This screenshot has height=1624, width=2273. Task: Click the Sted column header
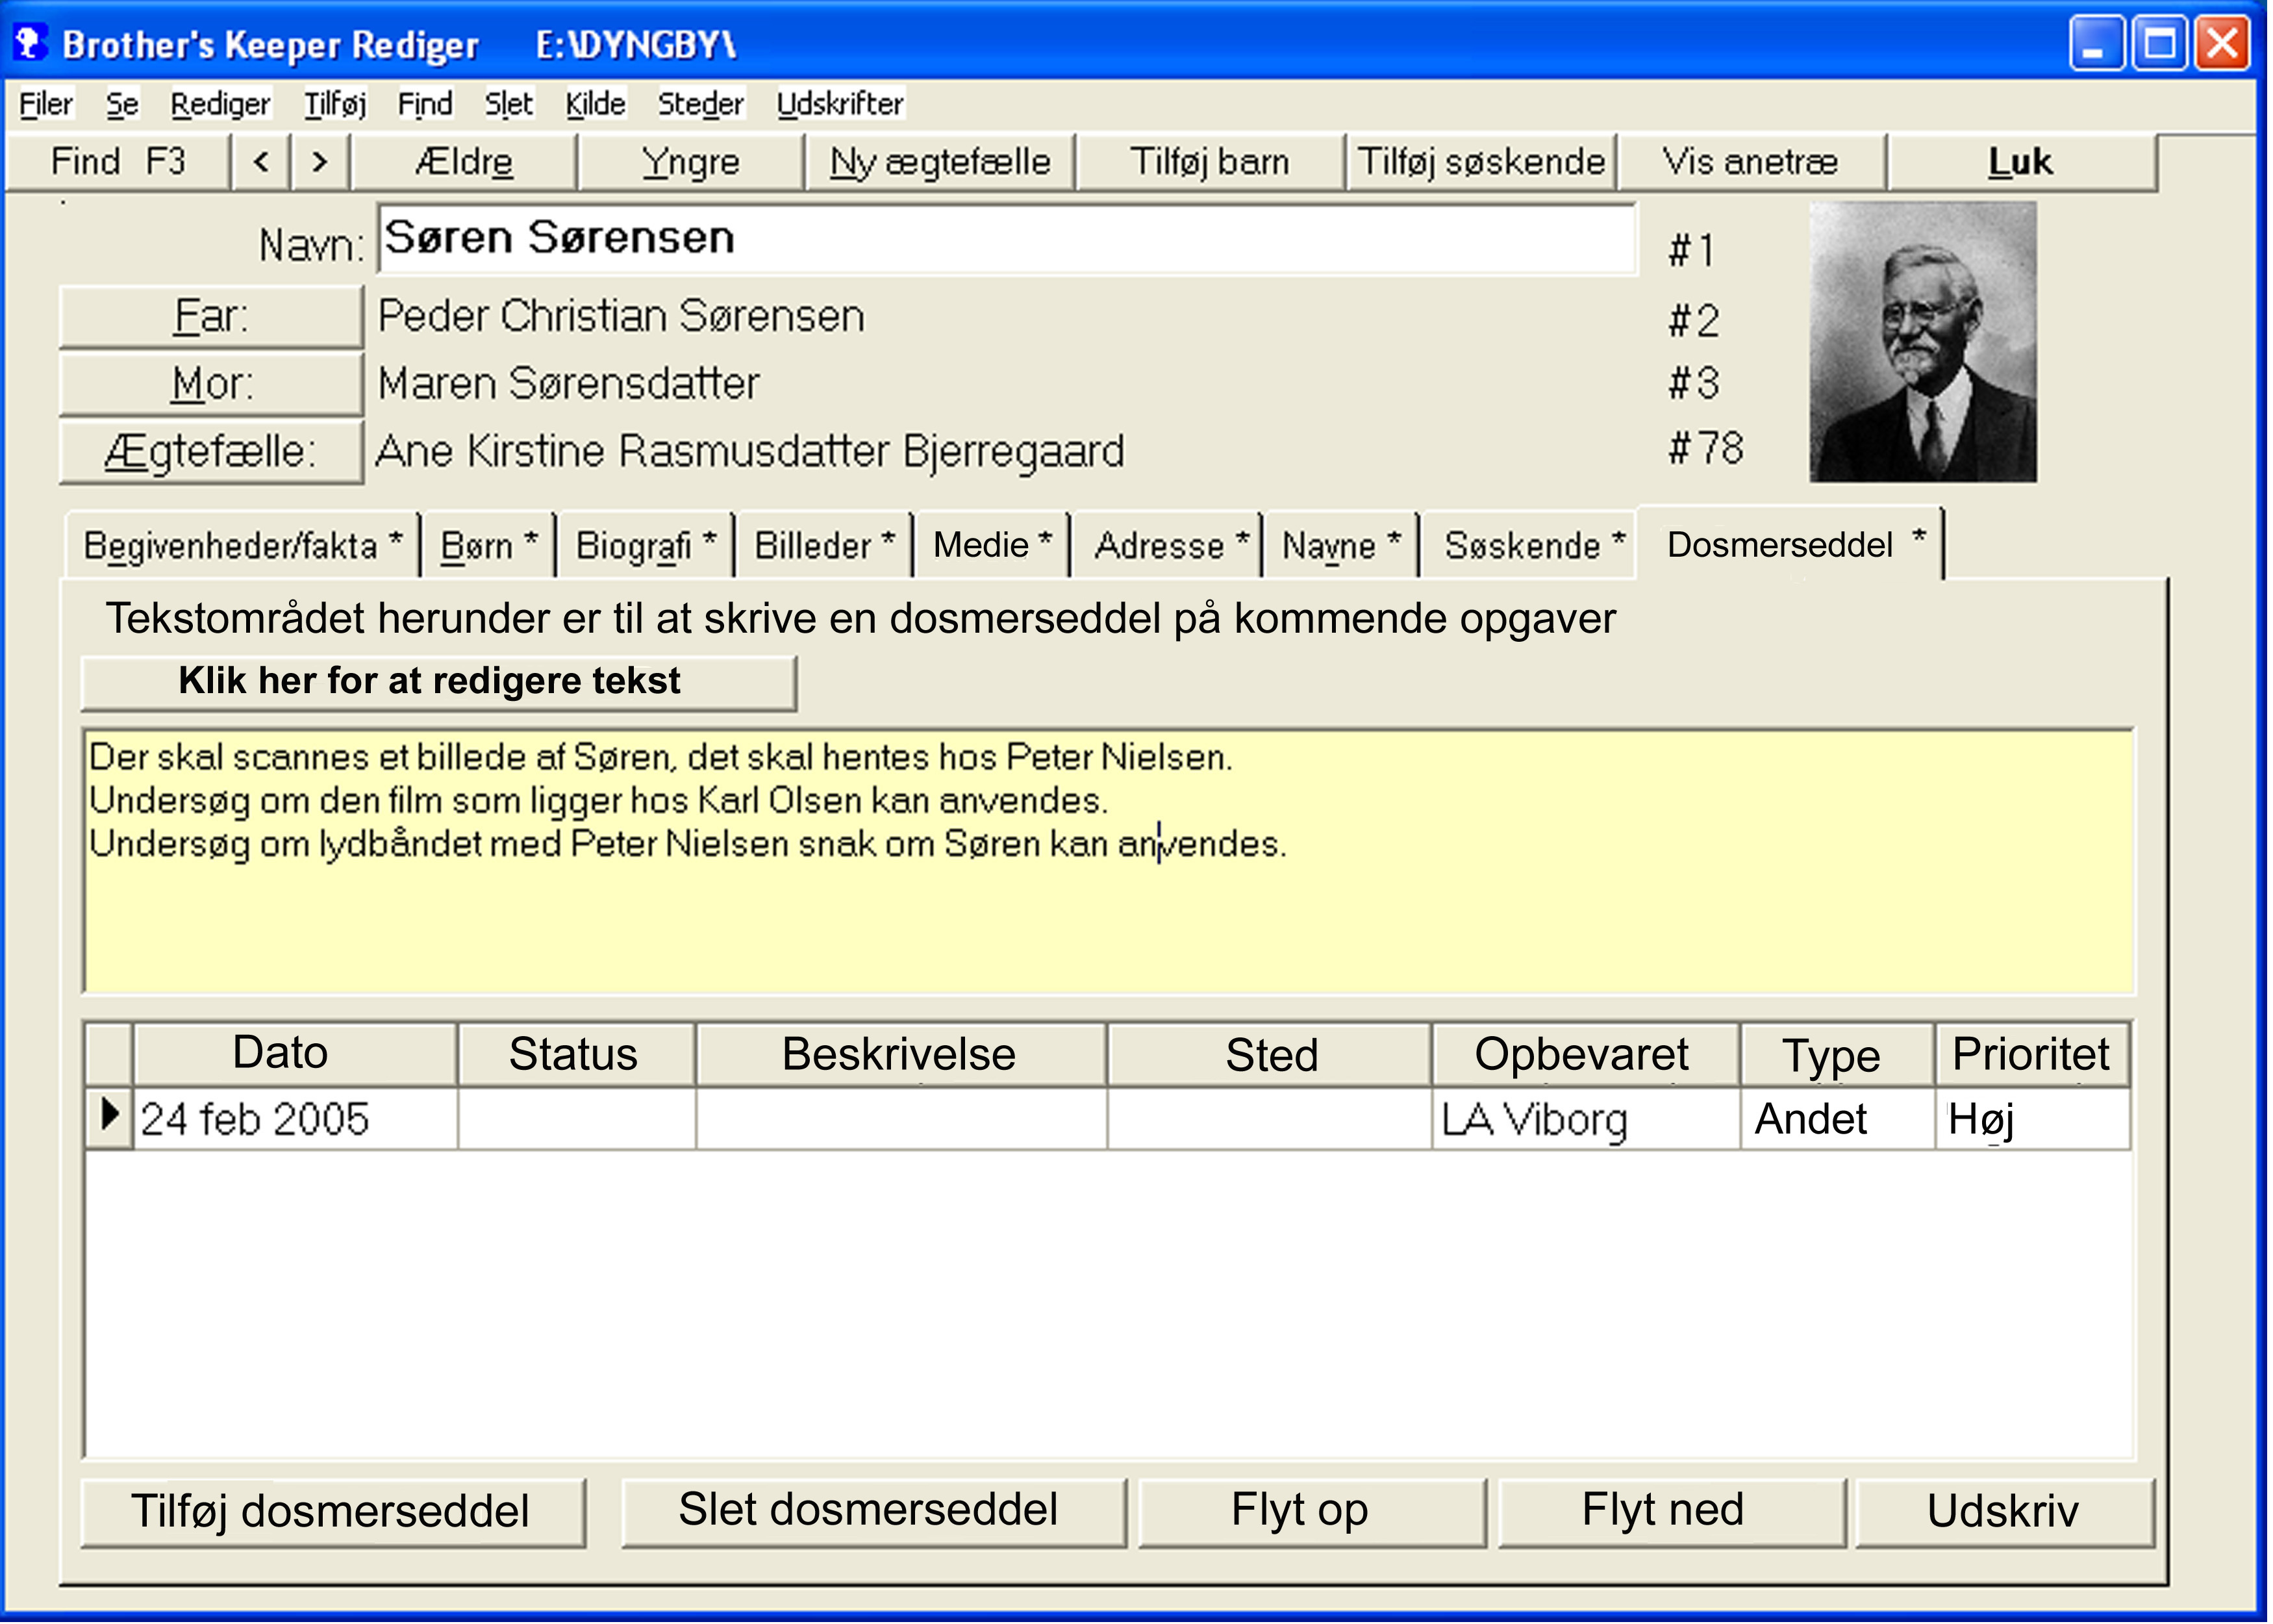point(1270,1054)
